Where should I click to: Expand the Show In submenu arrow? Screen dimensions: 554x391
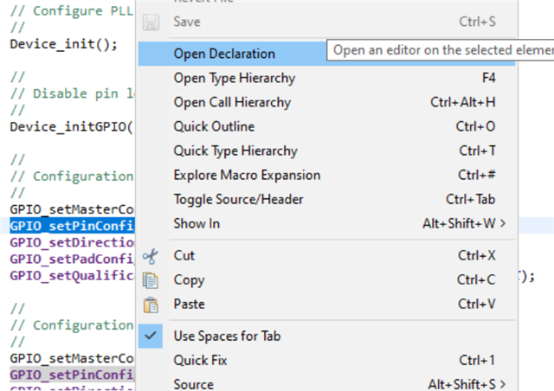tap(503, 223)
